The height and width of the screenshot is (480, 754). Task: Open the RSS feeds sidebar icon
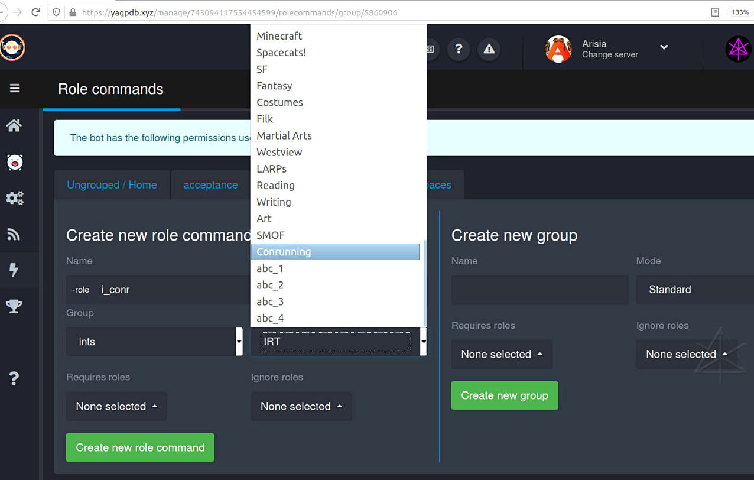coord(14,235)
